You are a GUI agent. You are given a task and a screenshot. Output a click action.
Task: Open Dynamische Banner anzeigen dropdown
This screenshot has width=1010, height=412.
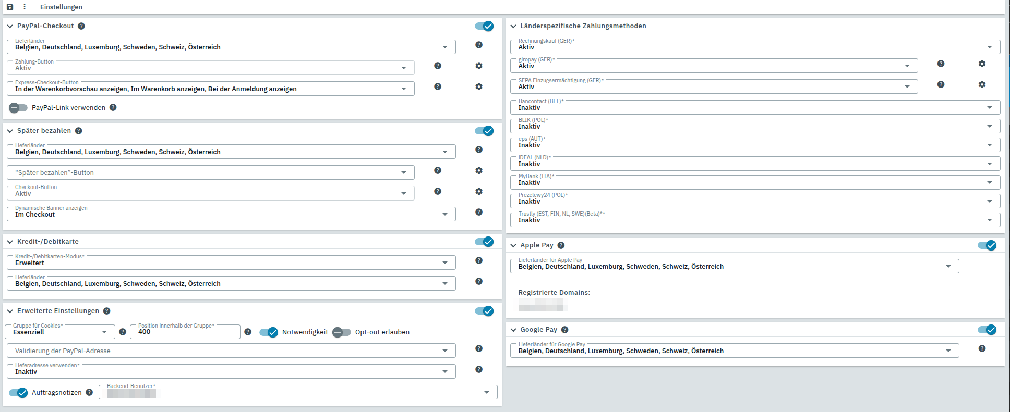pyautogui.click(x=231, y=215)
